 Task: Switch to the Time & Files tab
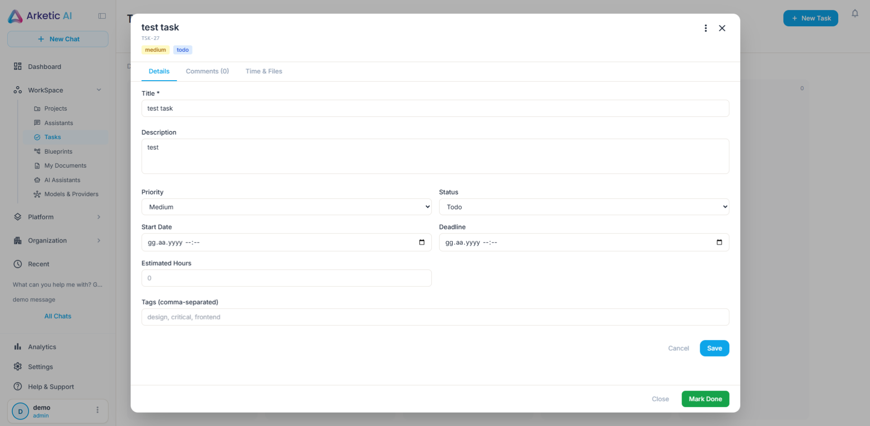264,71
